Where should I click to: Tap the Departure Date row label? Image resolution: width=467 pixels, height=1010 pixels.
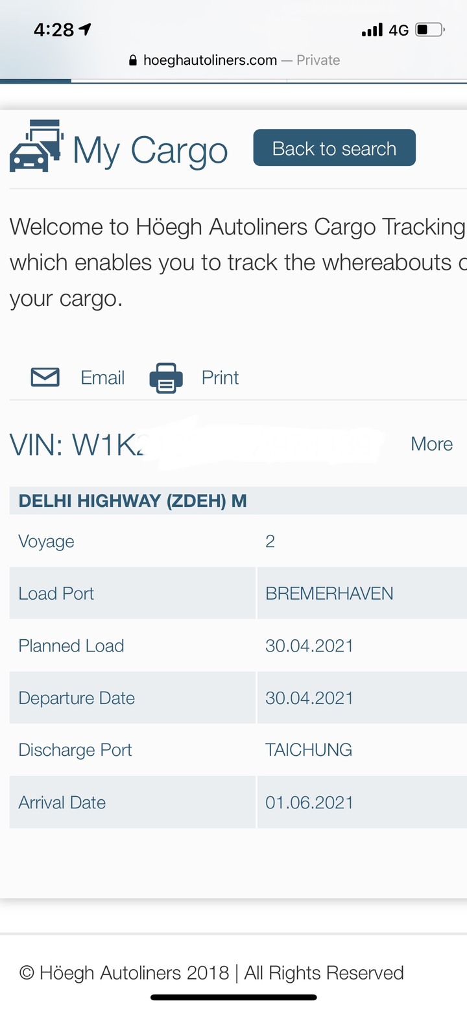pyautogui.click(x=77, y=698)
